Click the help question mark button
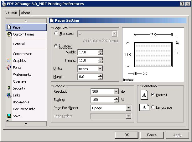Image resolution: width=192 pixels, height=142 pixels. coord(182,4)
